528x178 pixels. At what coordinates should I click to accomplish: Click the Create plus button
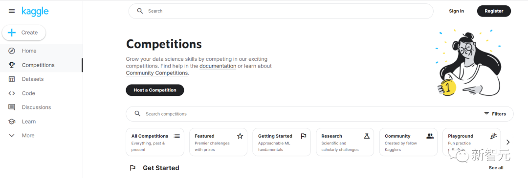coord(24,33)
